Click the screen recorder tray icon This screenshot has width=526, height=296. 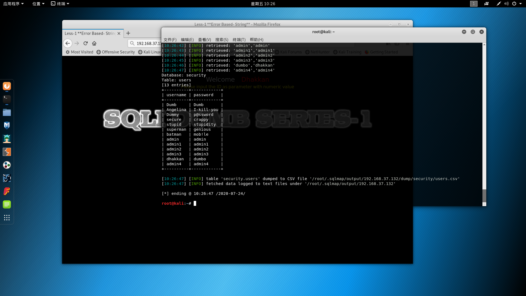tap(487, 4)
